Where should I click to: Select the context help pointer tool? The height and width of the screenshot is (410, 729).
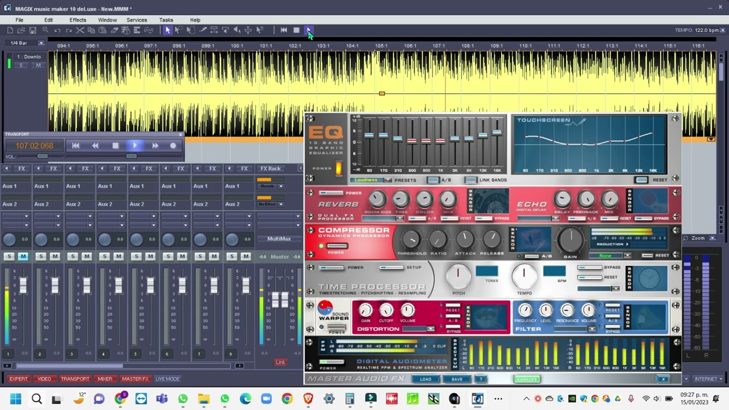(x=260, y=30)
